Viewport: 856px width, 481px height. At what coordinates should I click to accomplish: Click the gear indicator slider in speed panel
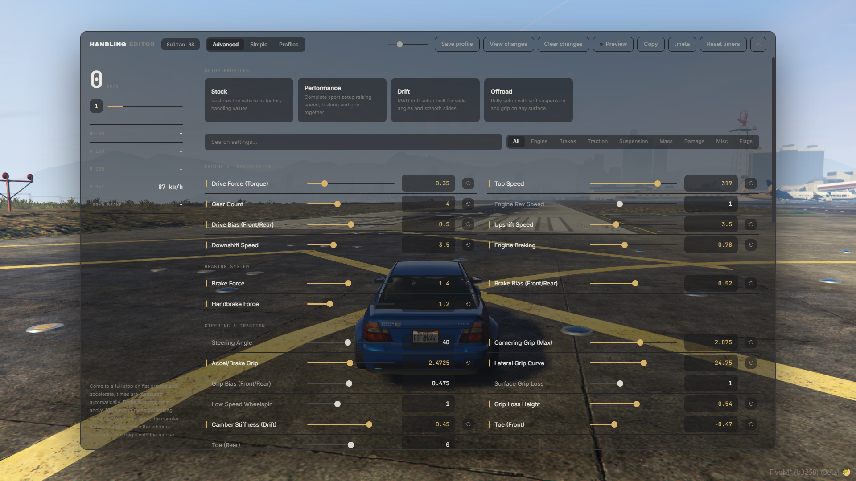(145, 106)
